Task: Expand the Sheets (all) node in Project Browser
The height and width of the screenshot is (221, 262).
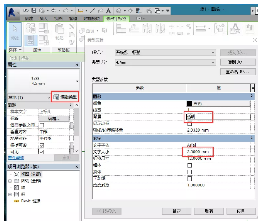Action: (x=10, y=181)
